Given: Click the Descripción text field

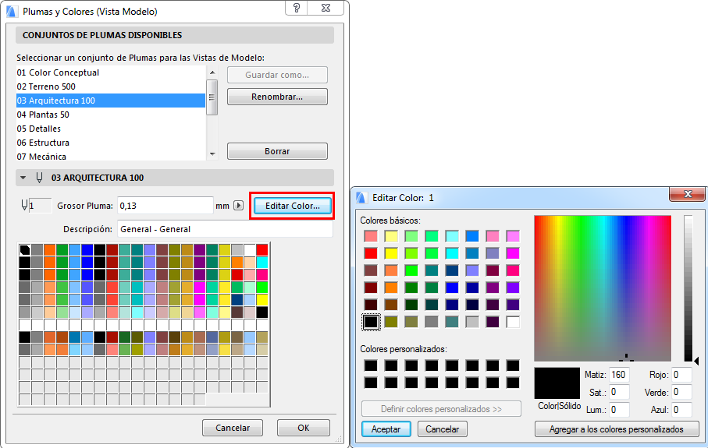Looking at the screenshot, I should click(225, 229).
